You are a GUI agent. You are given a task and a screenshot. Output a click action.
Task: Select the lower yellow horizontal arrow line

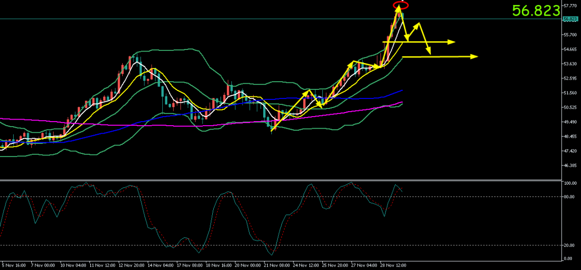pos(445,57)
